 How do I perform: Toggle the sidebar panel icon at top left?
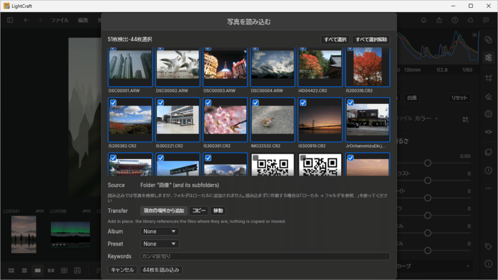click(10, 20)
